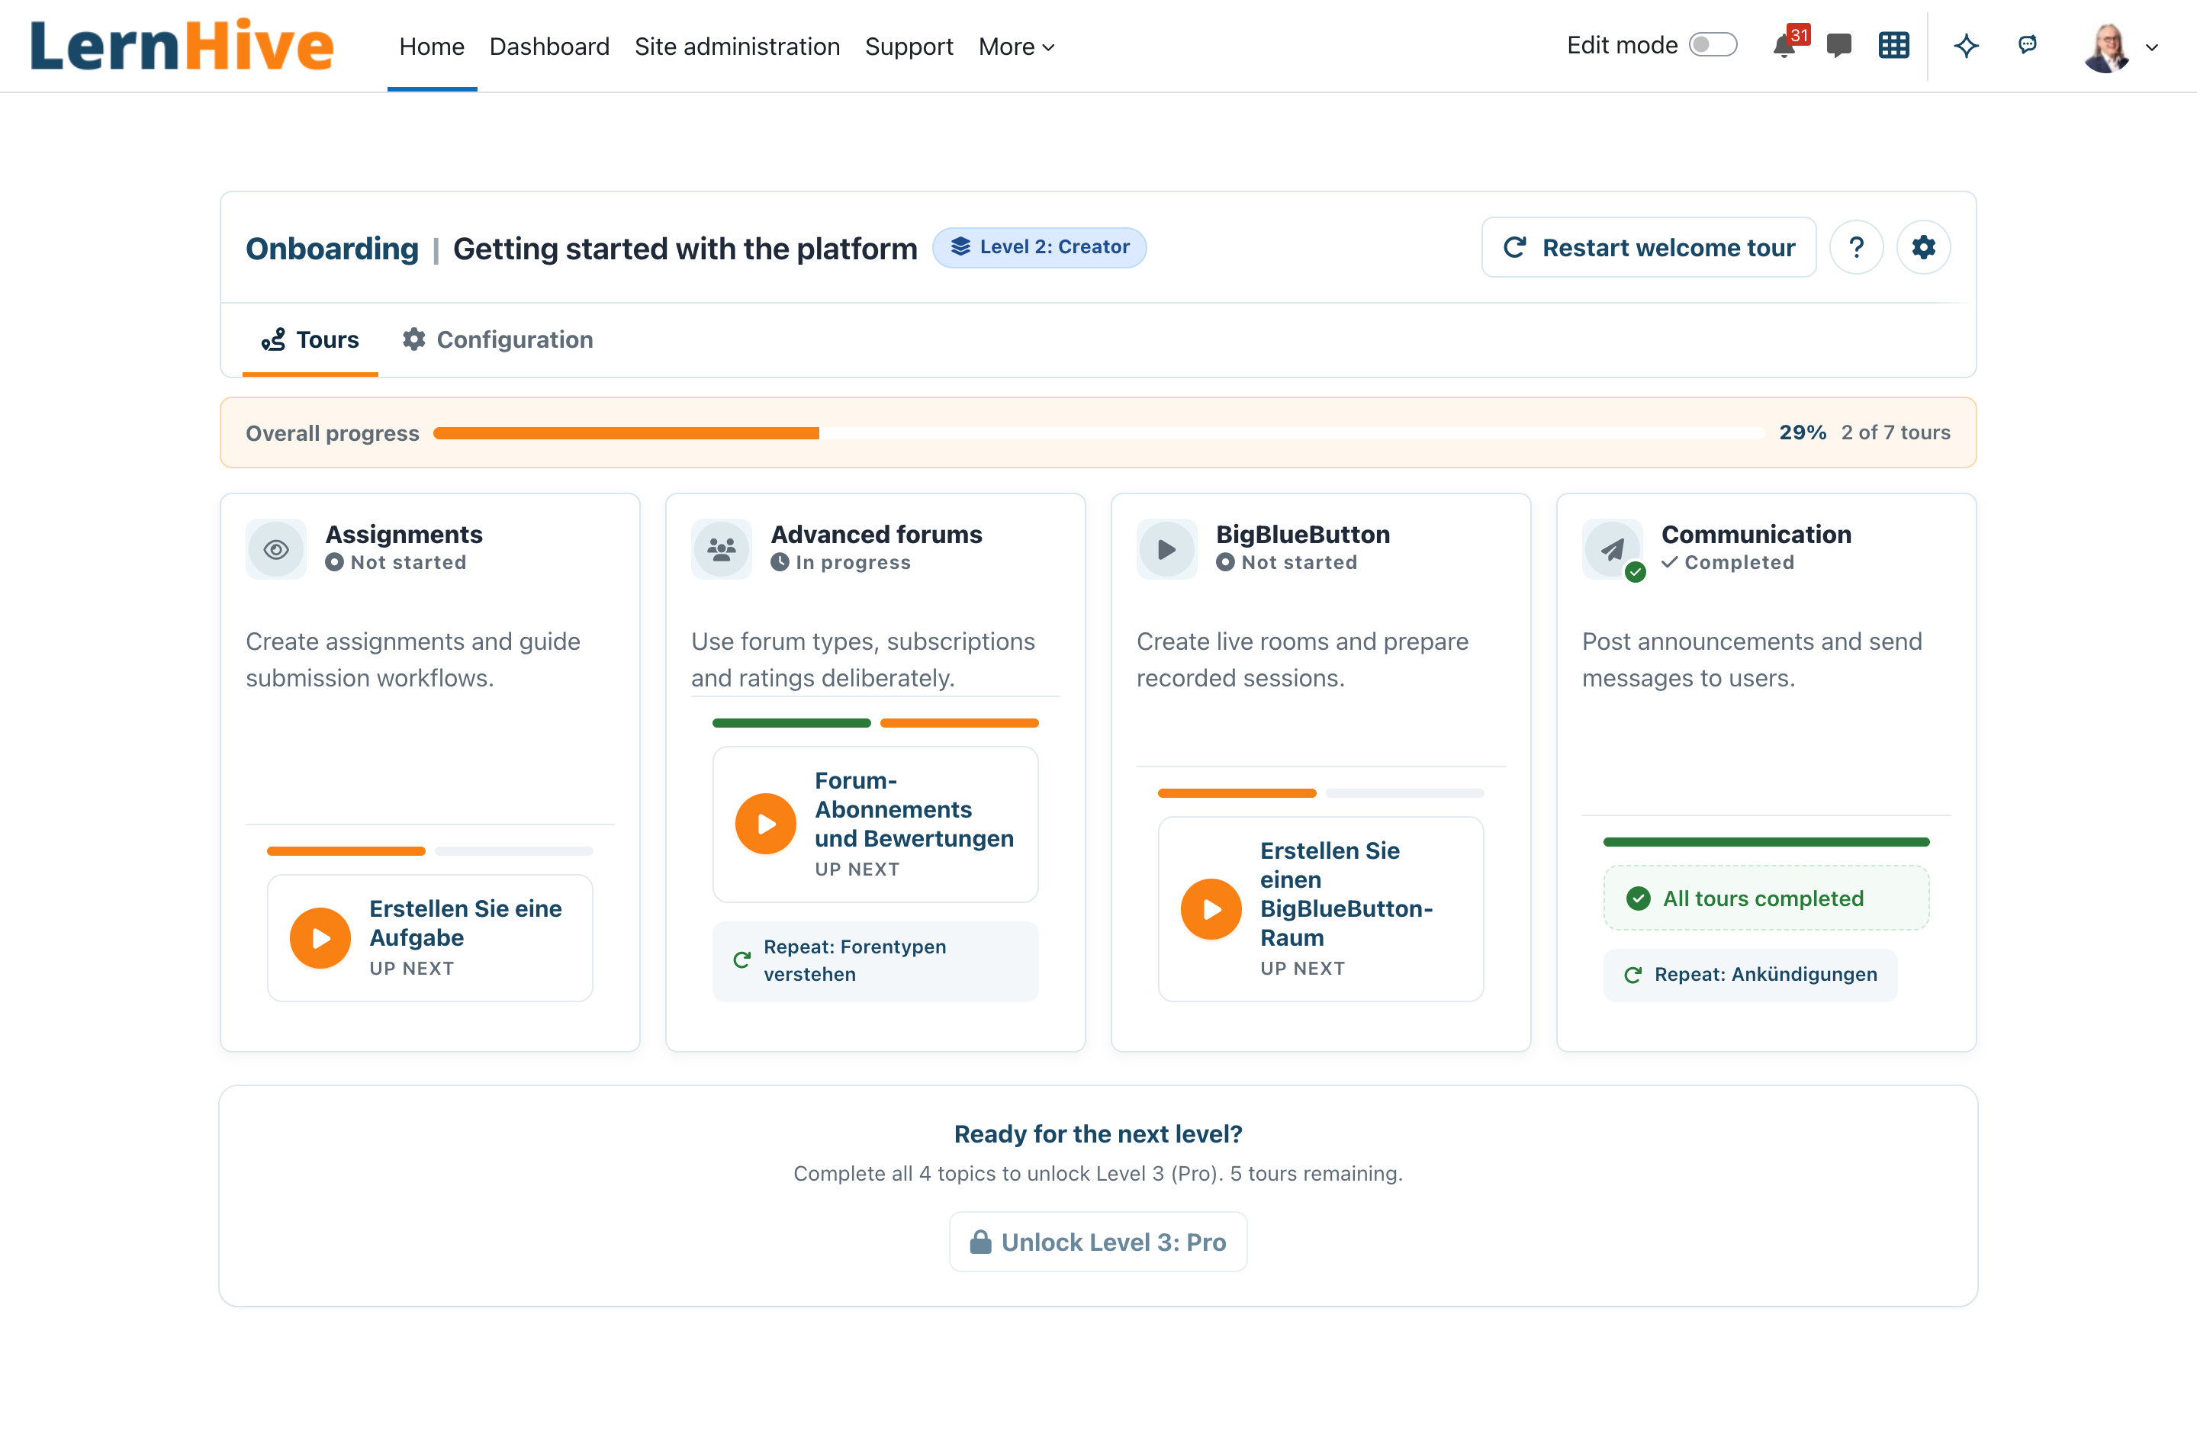Play the Forum-Abonnements und Bewertungen tour
The image size is (2197, 1440).
click(x=765, y=824)
